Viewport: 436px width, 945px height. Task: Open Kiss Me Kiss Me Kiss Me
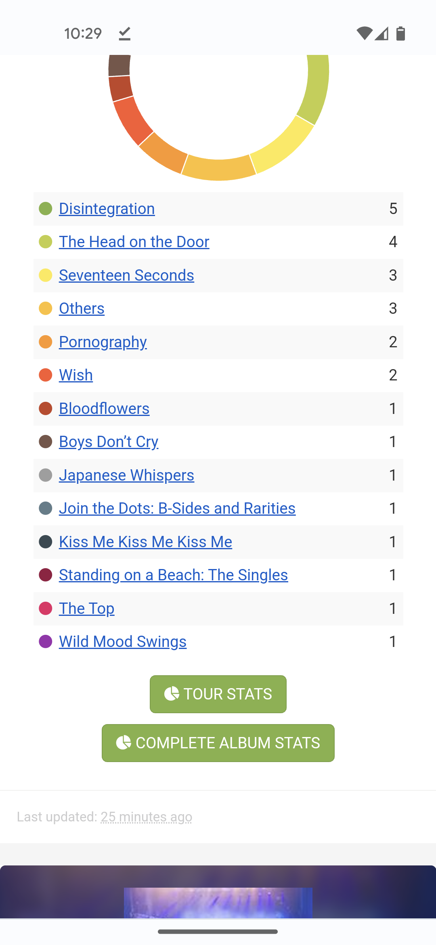(145, 542)
